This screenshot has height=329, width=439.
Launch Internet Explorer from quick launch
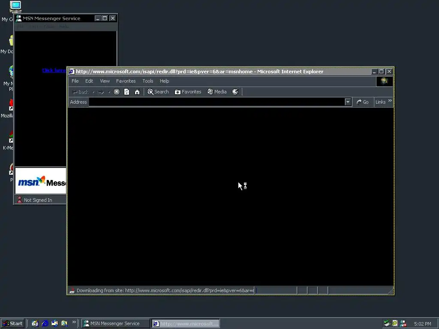point(45,323)
